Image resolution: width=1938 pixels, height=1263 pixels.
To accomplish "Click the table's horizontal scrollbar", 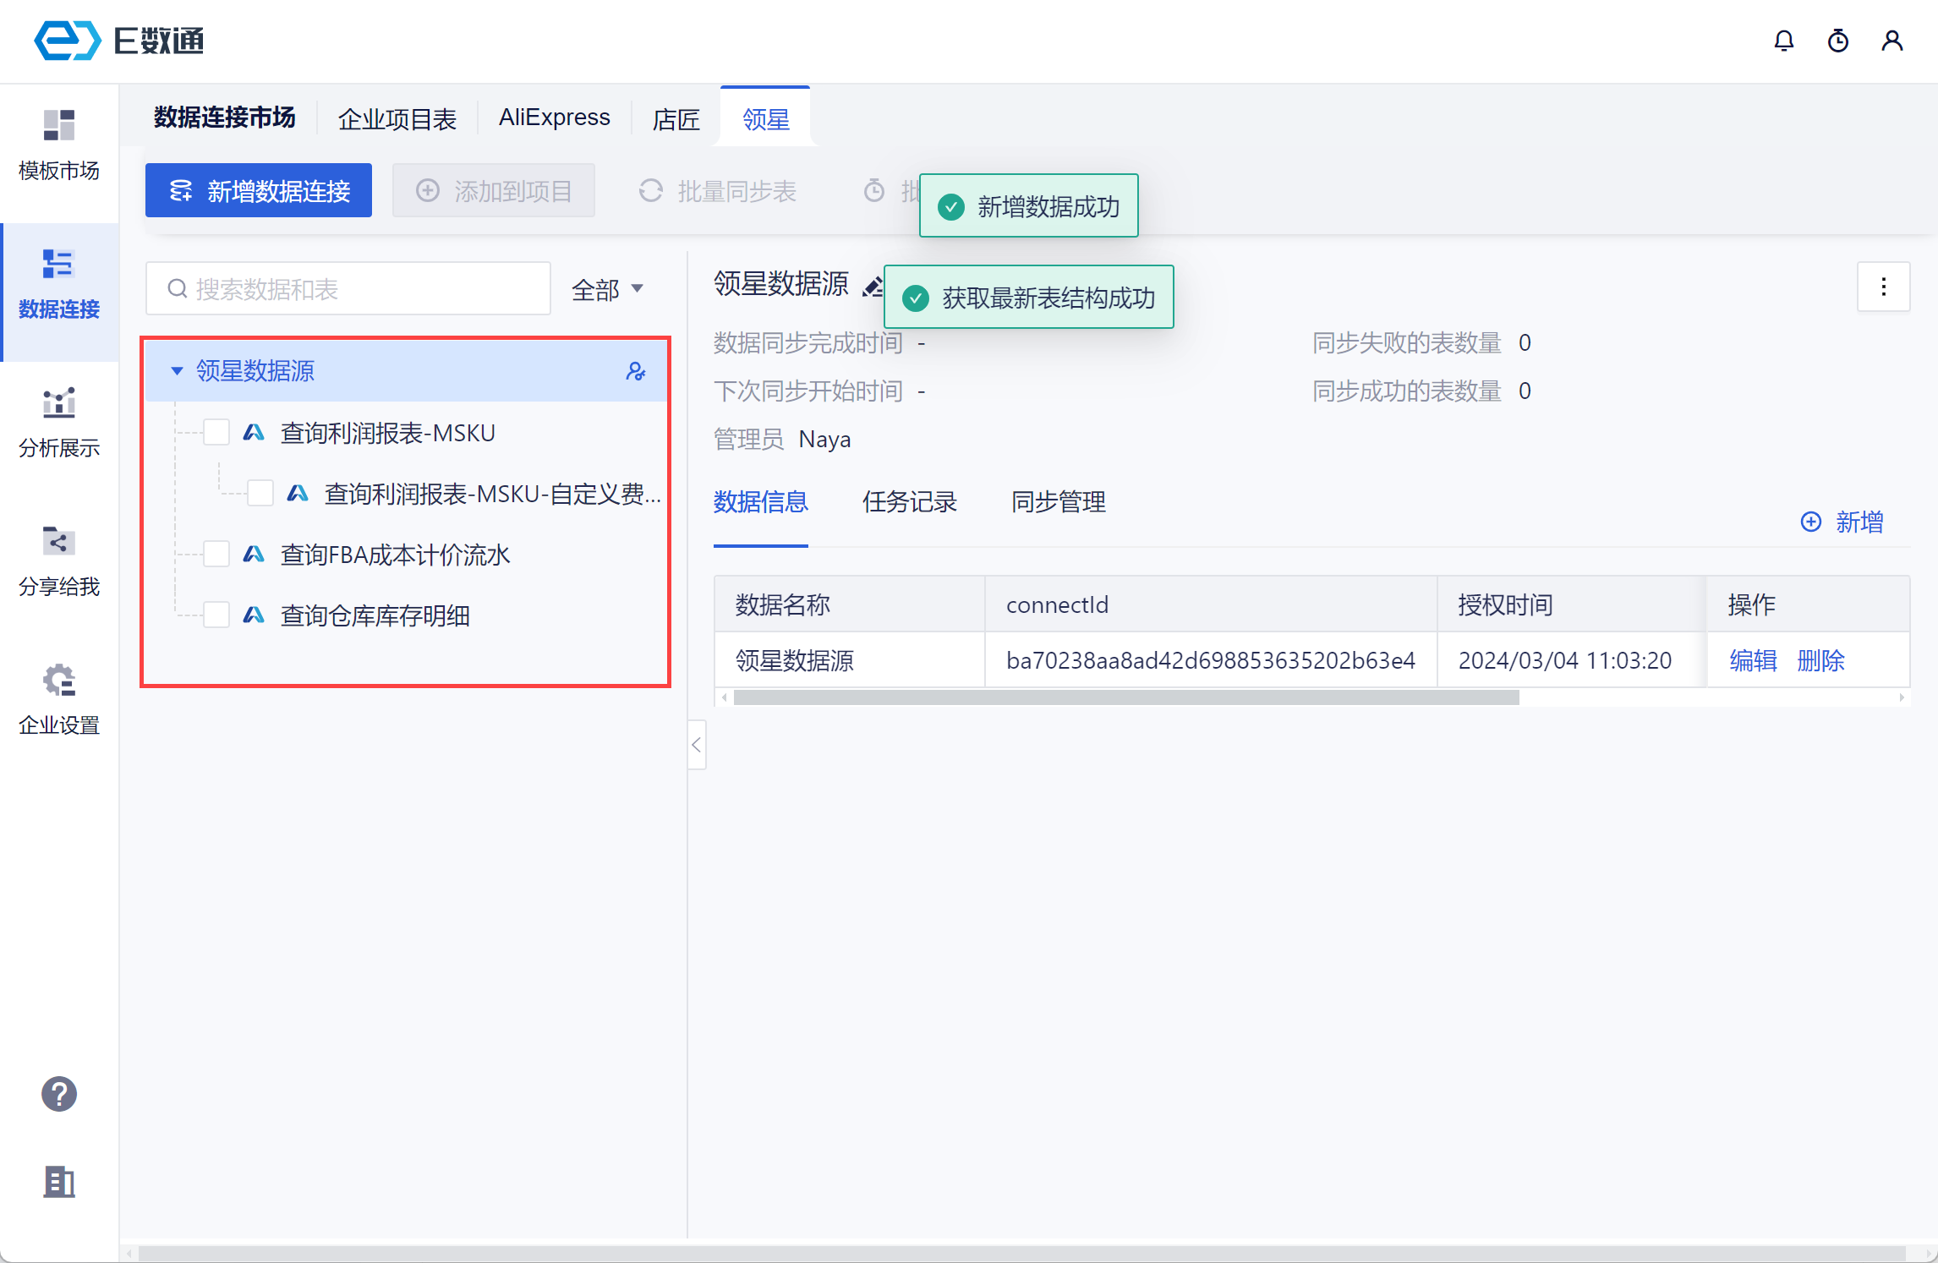I will (1125, 698).
